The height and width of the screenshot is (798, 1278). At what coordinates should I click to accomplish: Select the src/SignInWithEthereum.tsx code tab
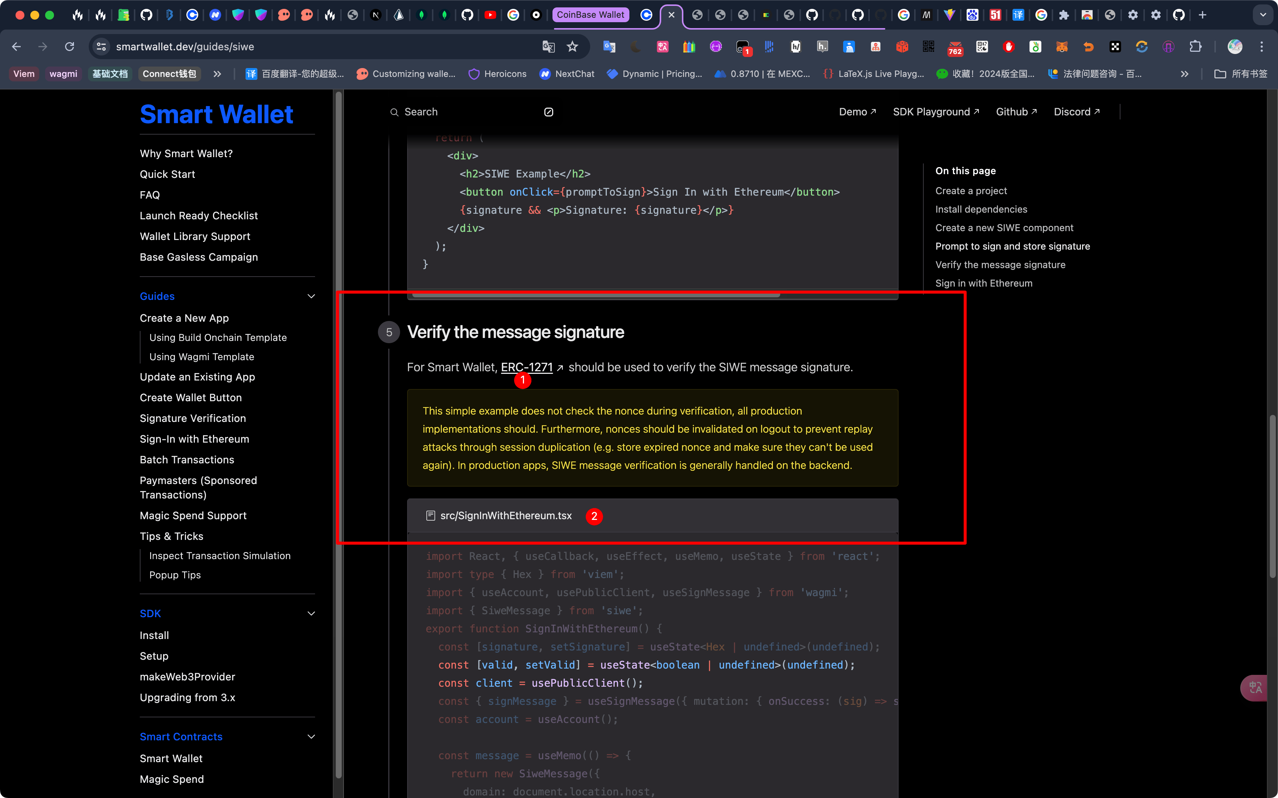(x=498, y=515)
